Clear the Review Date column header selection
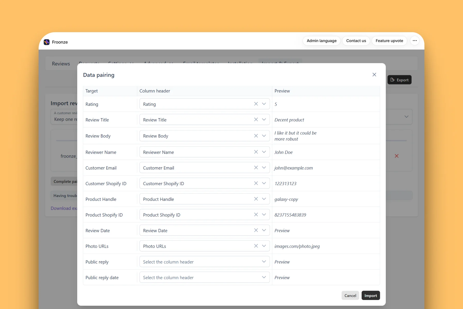The height and width of the screenshot is (309, 463). tap(256, 230)
